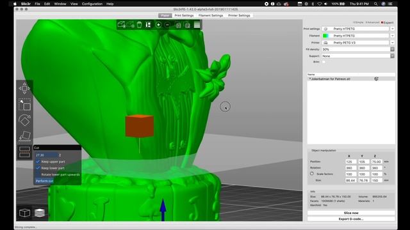Toggle the Brim checkbox
The image size is (410, 230).
coord(324,62)
